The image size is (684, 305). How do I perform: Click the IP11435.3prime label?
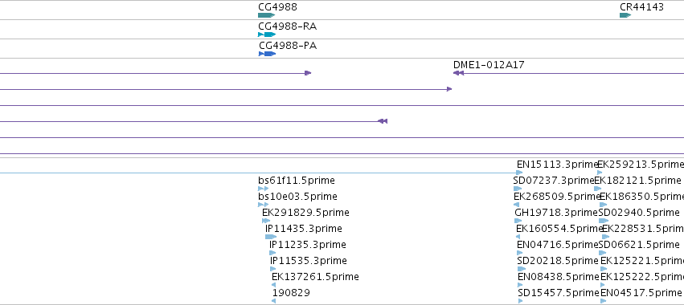(304, 229)
